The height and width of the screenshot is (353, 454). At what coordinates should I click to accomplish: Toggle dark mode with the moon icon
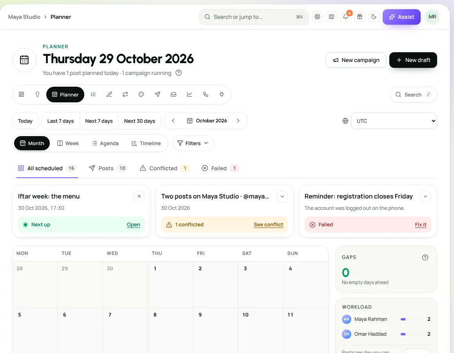coord(374,17)
